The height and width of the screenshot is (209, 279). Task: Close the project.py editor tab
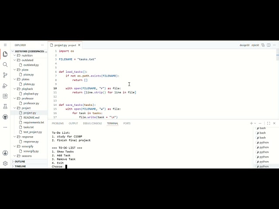coord(79,45)
